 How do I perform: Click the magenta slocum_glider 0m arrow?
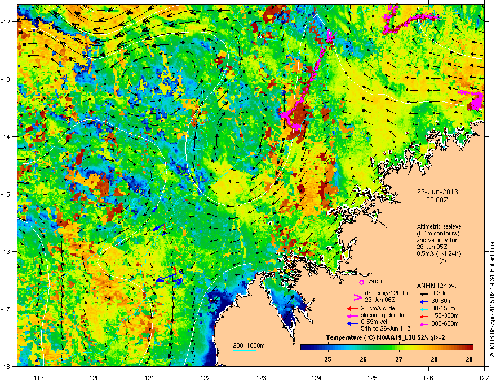pos(352,315)
